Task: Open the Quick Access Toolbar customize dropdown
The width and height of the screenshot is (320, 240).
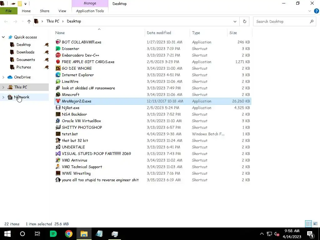Action: tap(26, 4)
